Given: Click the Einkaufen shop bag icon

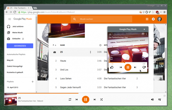Looking at the screenshot, I should pos(8,39).
